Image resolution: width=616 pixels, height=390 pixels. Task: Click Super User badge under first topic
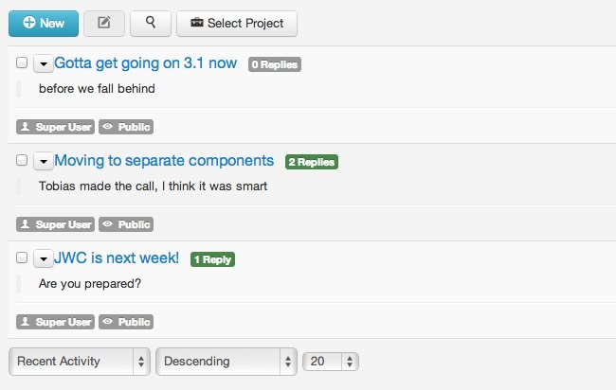55,127
